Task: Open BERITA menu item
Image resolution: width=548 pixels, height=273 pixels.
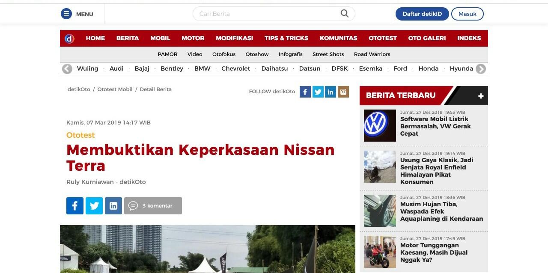Action: click(128, 38)
